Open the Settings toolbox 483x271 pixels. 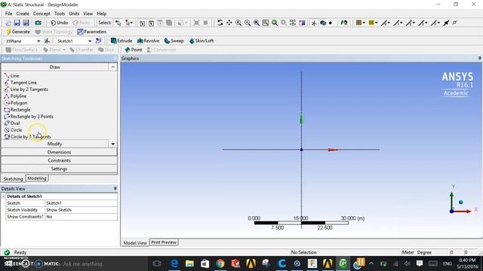(59, 169)
